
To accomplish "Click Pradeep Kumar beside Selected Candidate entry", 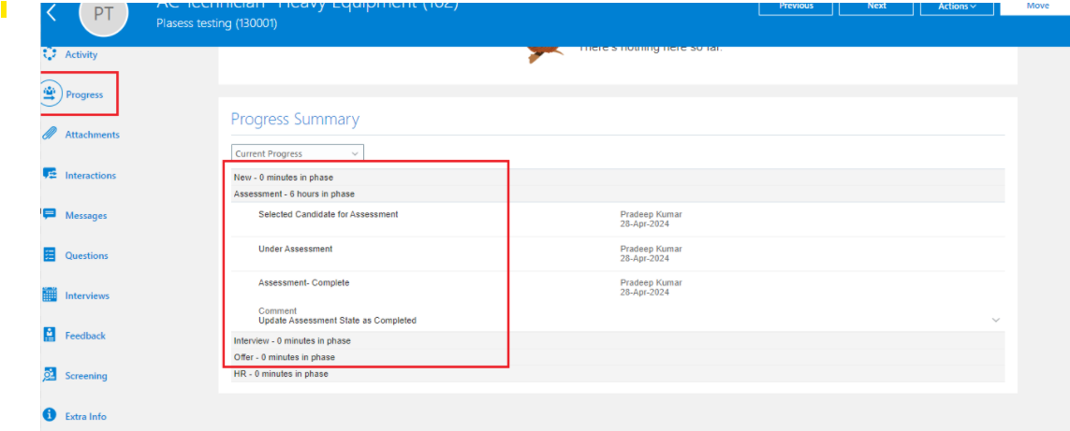I will [651, 214].
